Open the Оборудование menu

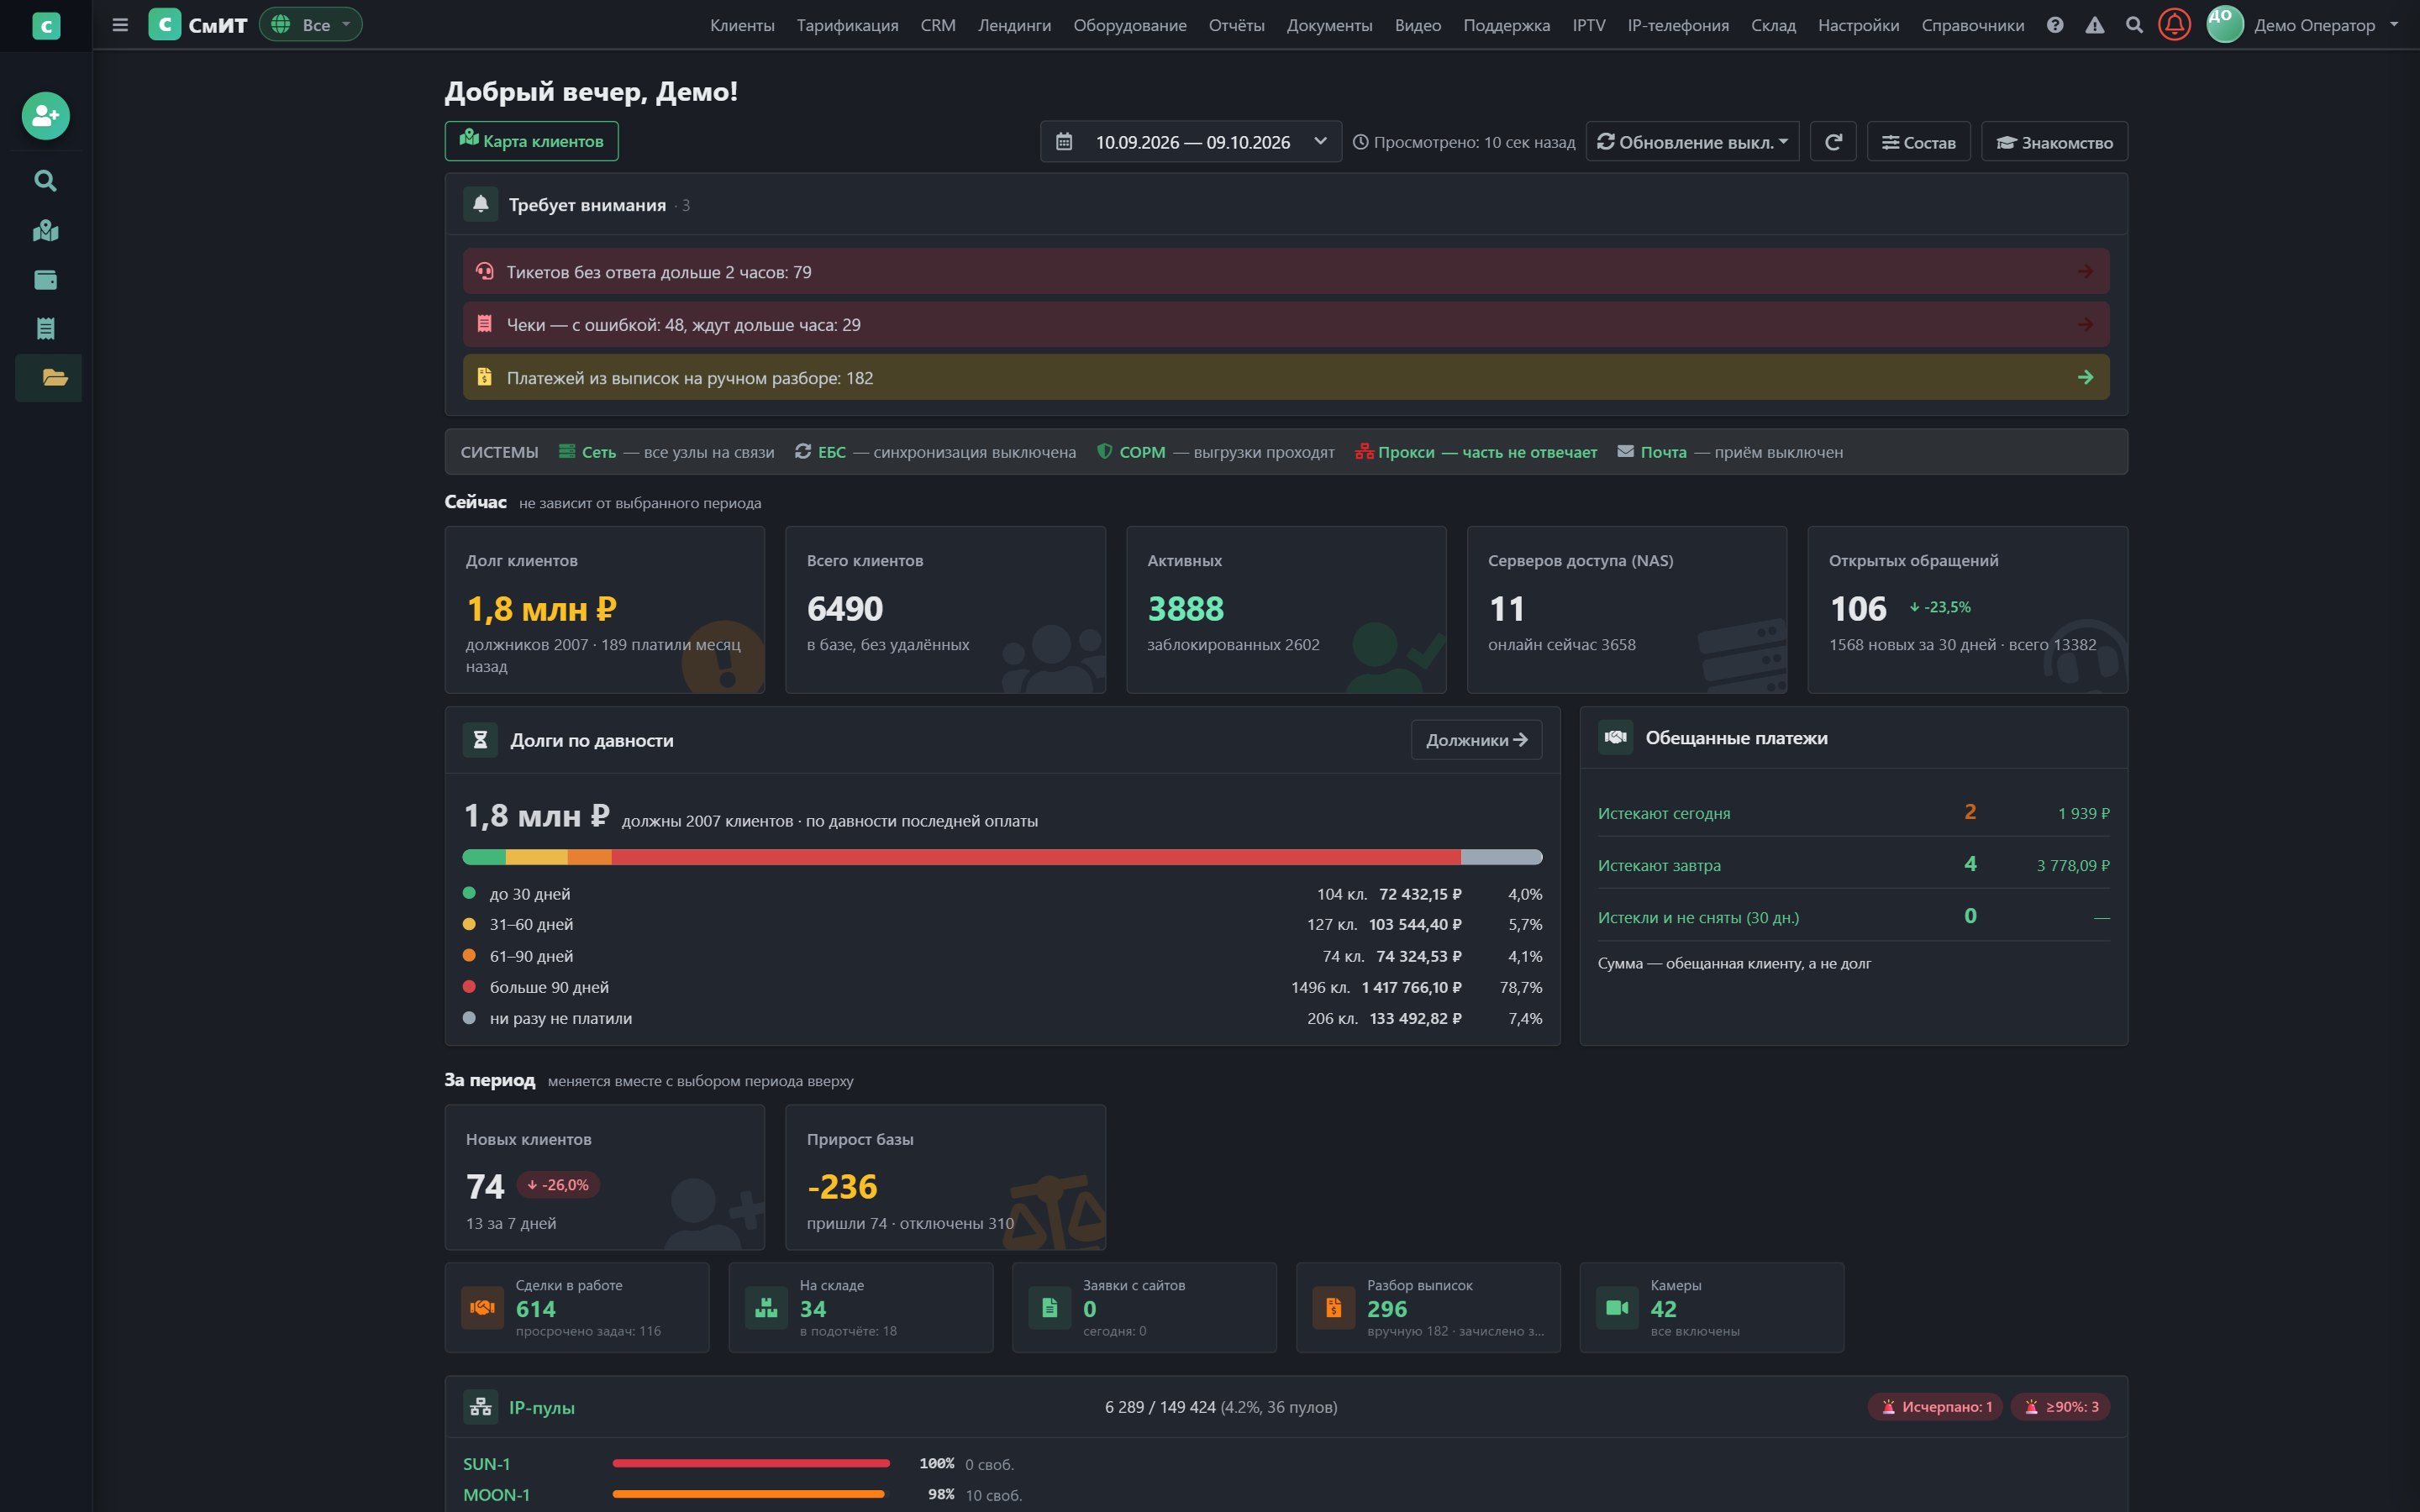1130,25
